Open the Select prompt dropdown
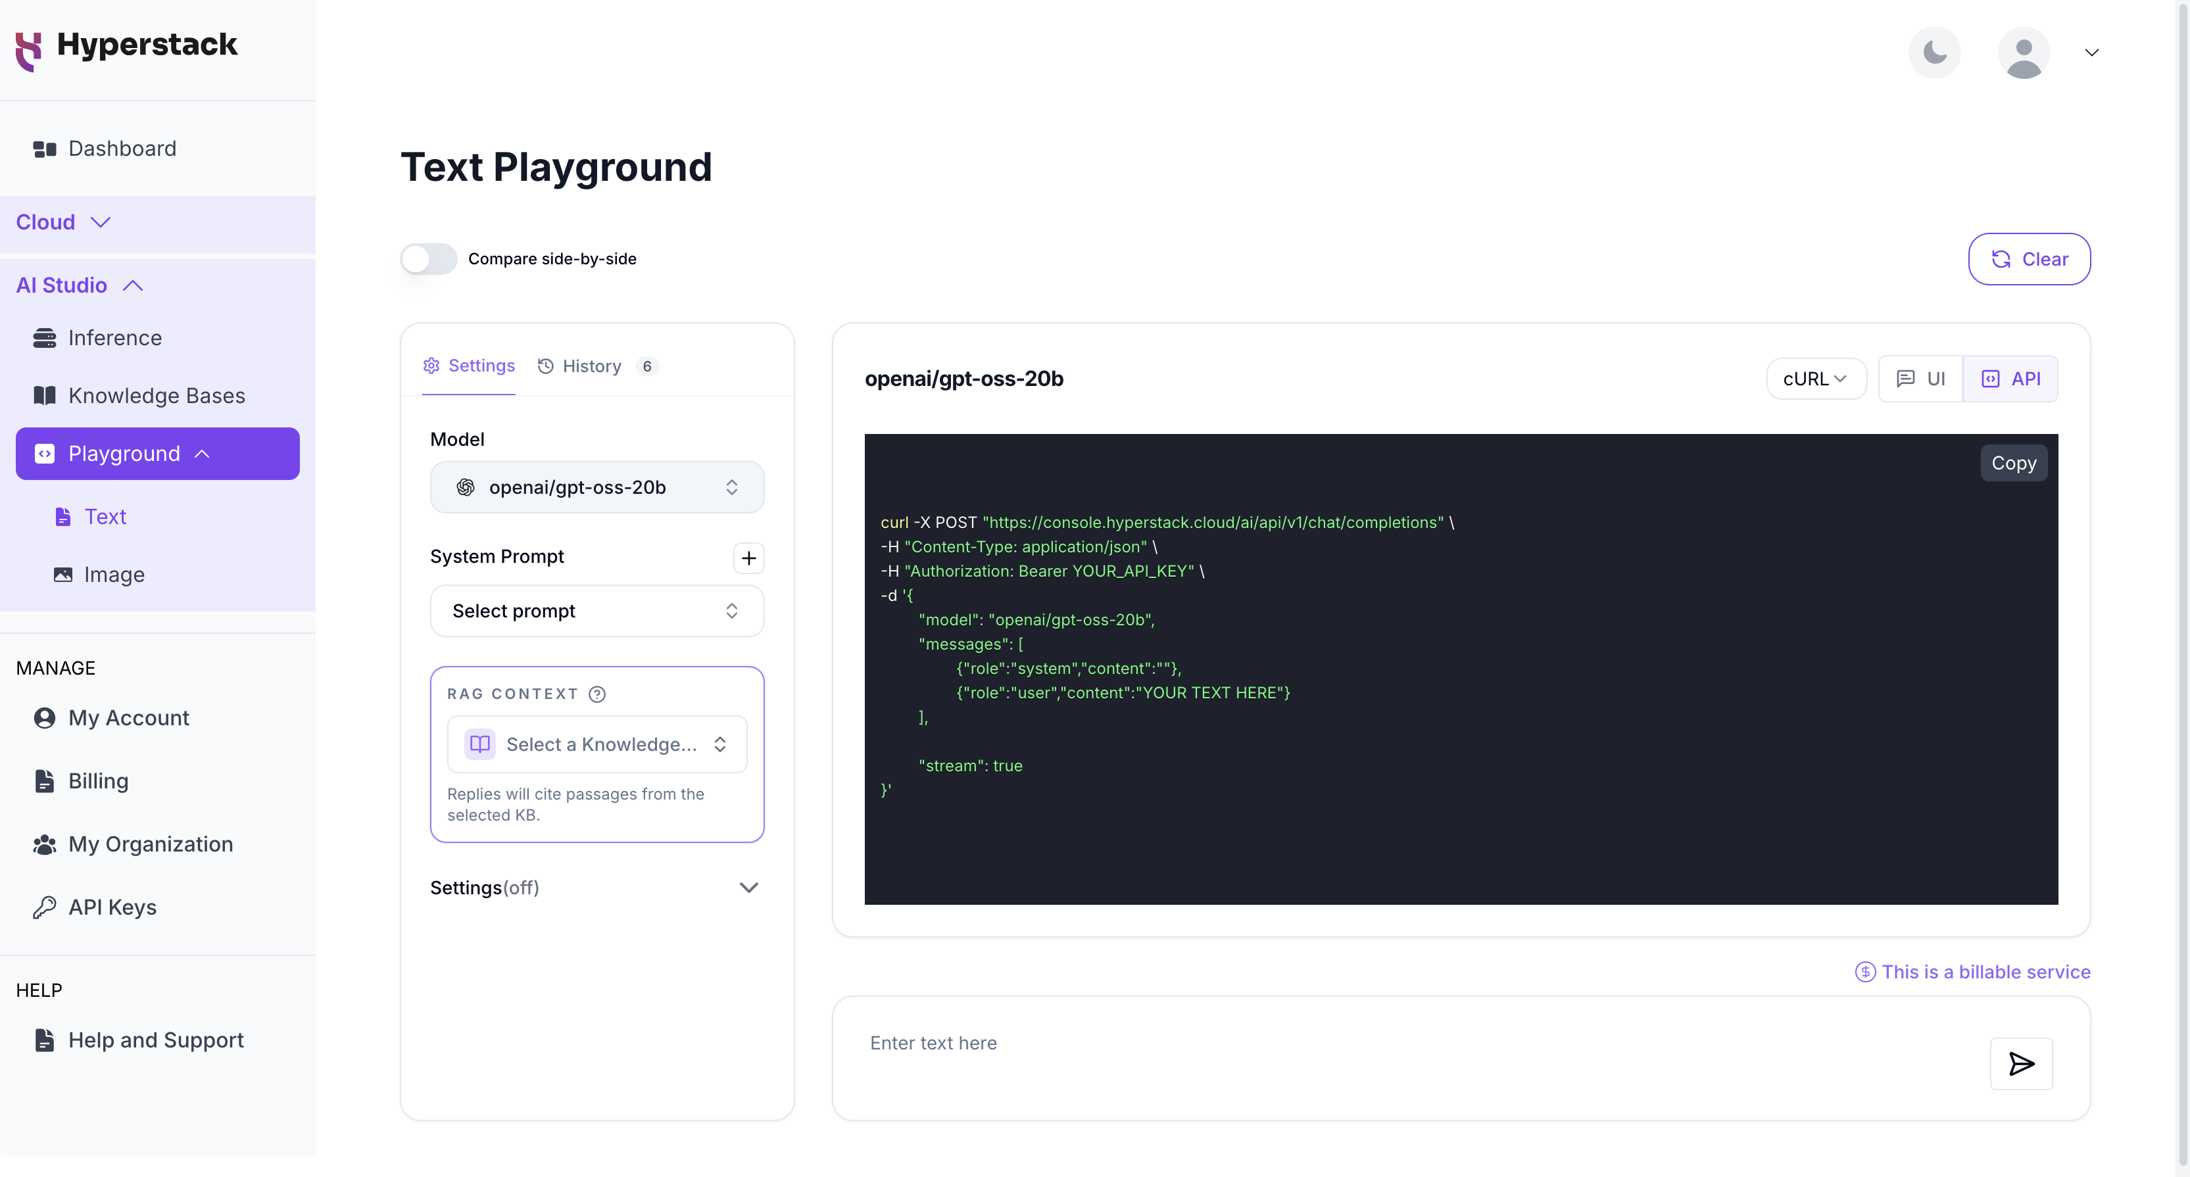 [596, 610]
